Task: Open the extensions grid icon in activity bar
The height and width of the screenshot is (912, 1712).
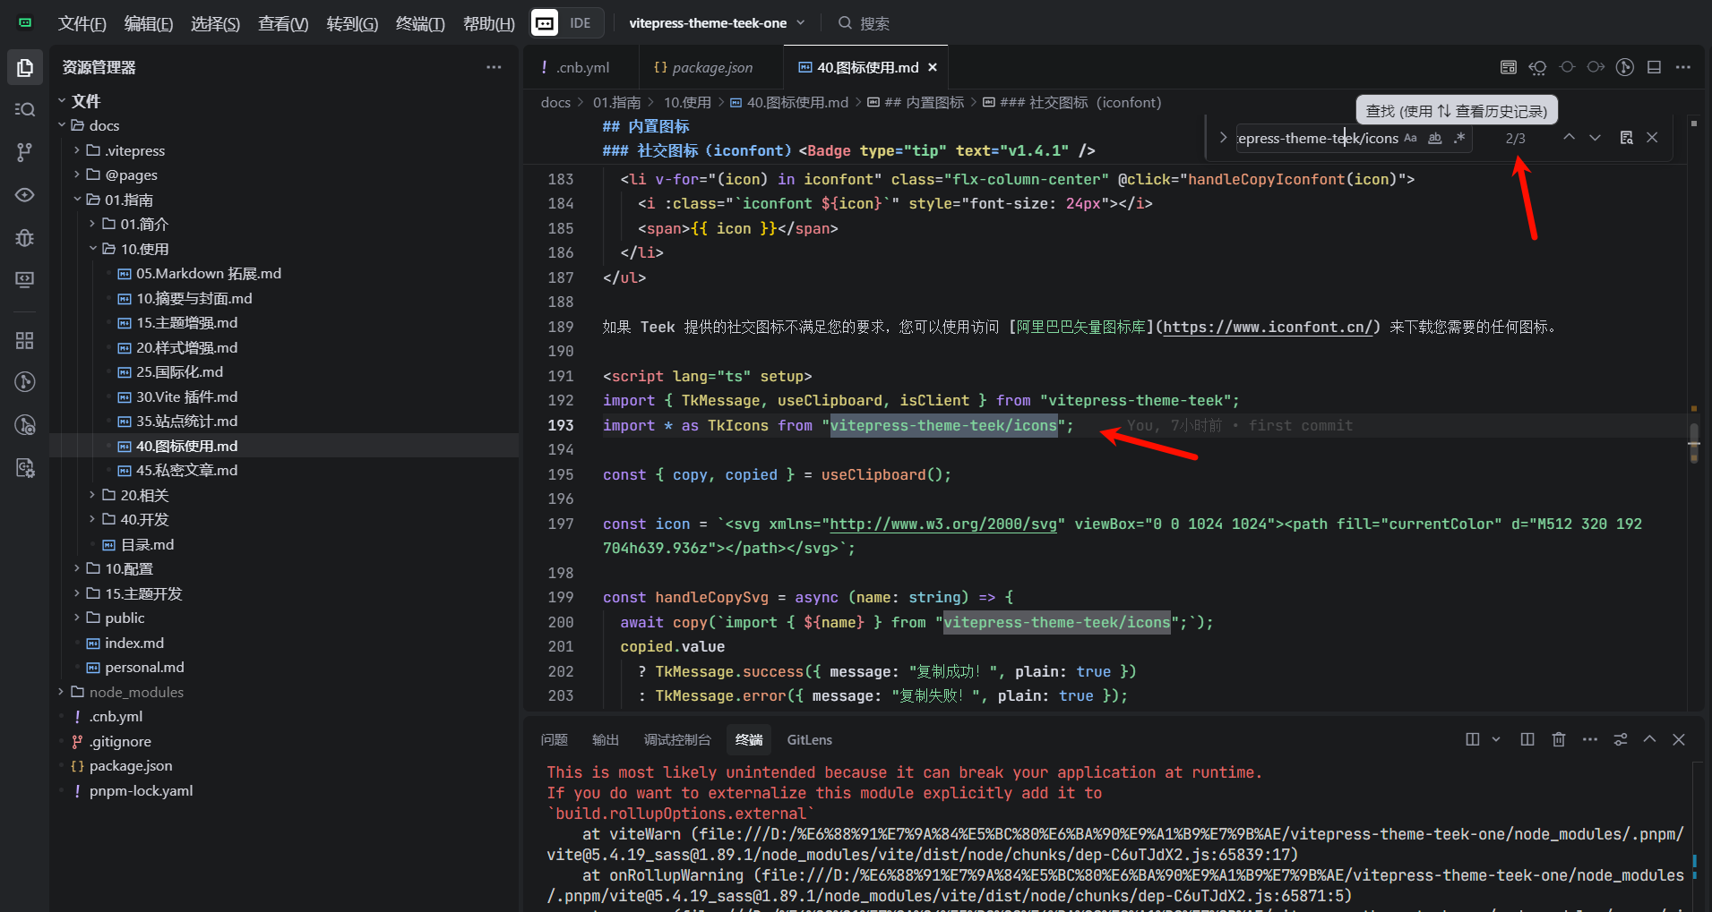Action: point(25,340)
